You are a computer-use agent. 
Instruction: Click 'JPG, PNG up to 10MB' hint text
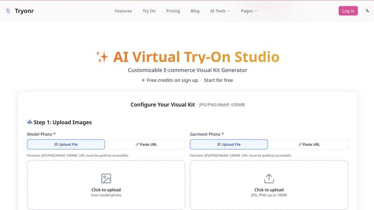pyautogui.click(x=269, y=195)
